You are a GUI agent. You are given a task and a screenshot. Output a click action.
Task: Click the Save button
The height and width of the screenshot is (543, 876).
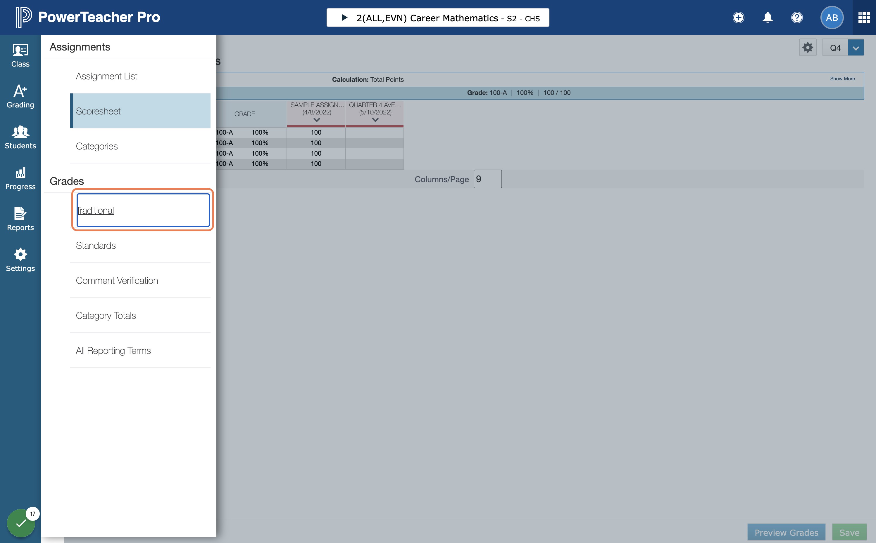[x=849, y=532]
